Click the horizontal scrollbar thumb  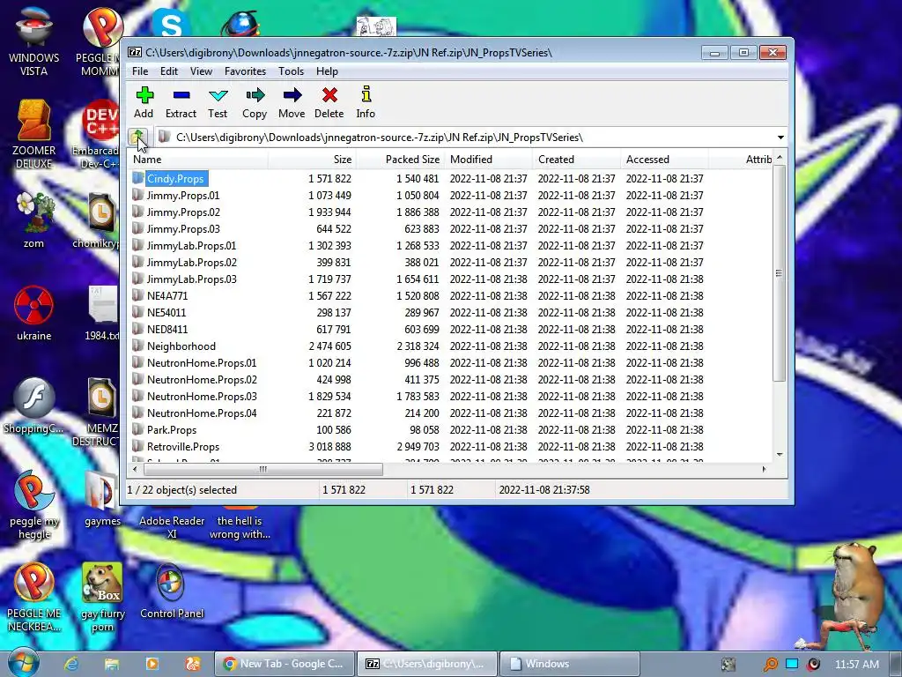tap(262, 469)
